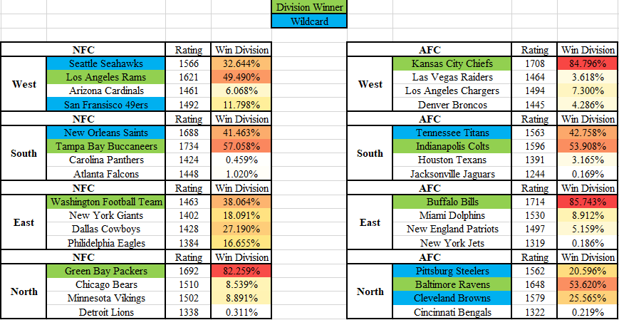Image resolution: width=619 pixels, height=320 pixels.
Task: Click the Baltimore Ravens rating 1648
Action: [534, 285]
